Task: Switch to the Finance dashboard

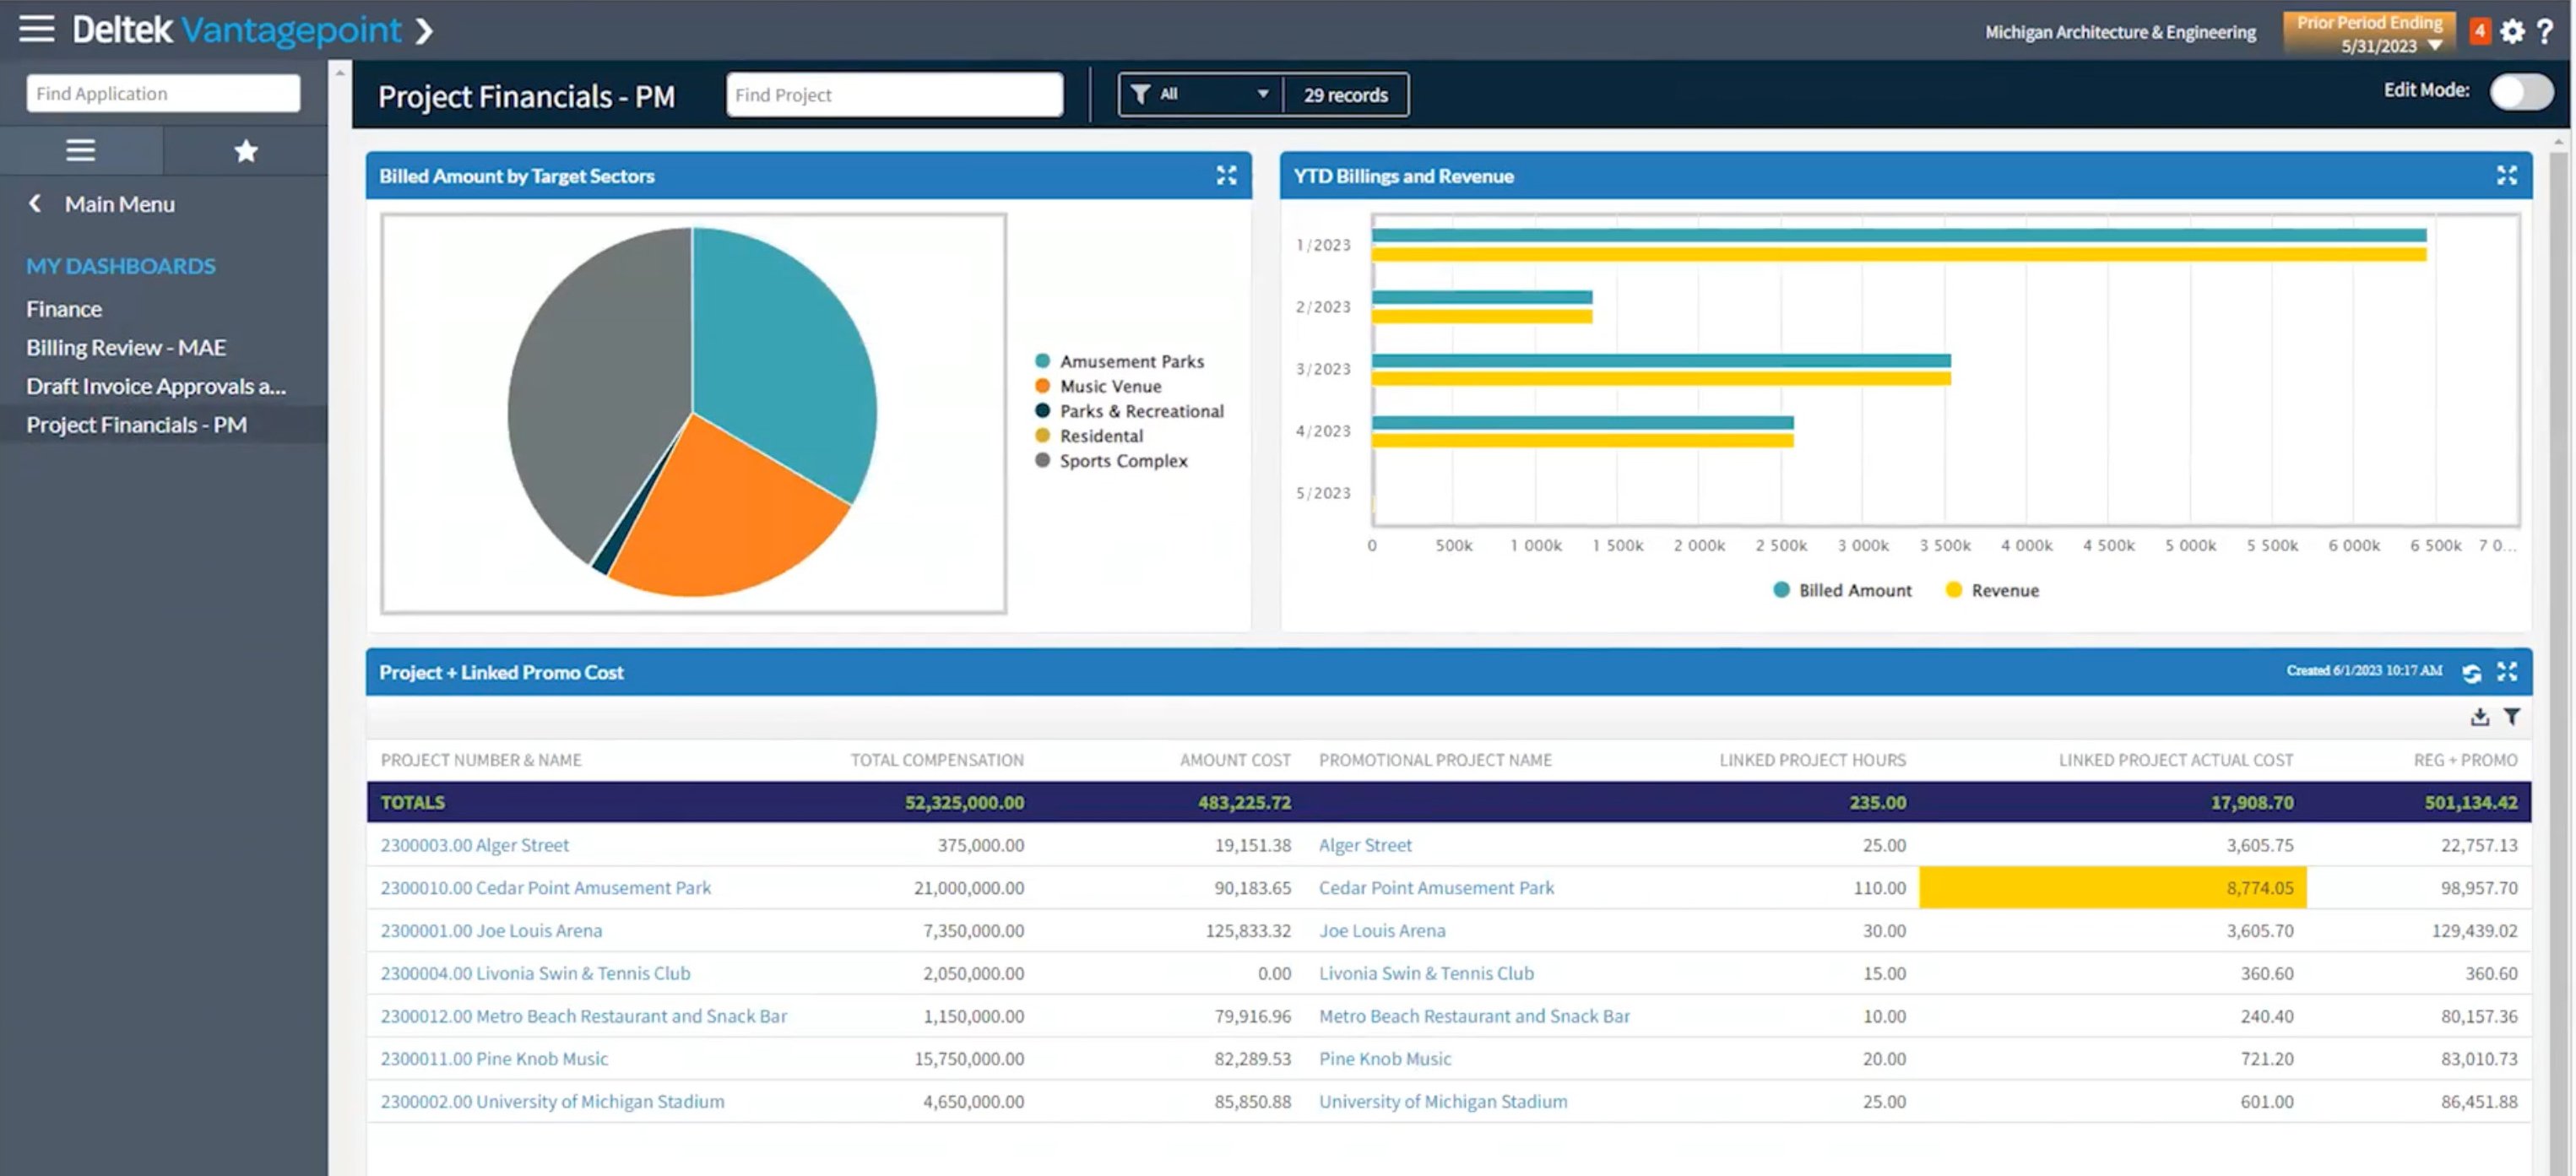Action: [64, 308]
